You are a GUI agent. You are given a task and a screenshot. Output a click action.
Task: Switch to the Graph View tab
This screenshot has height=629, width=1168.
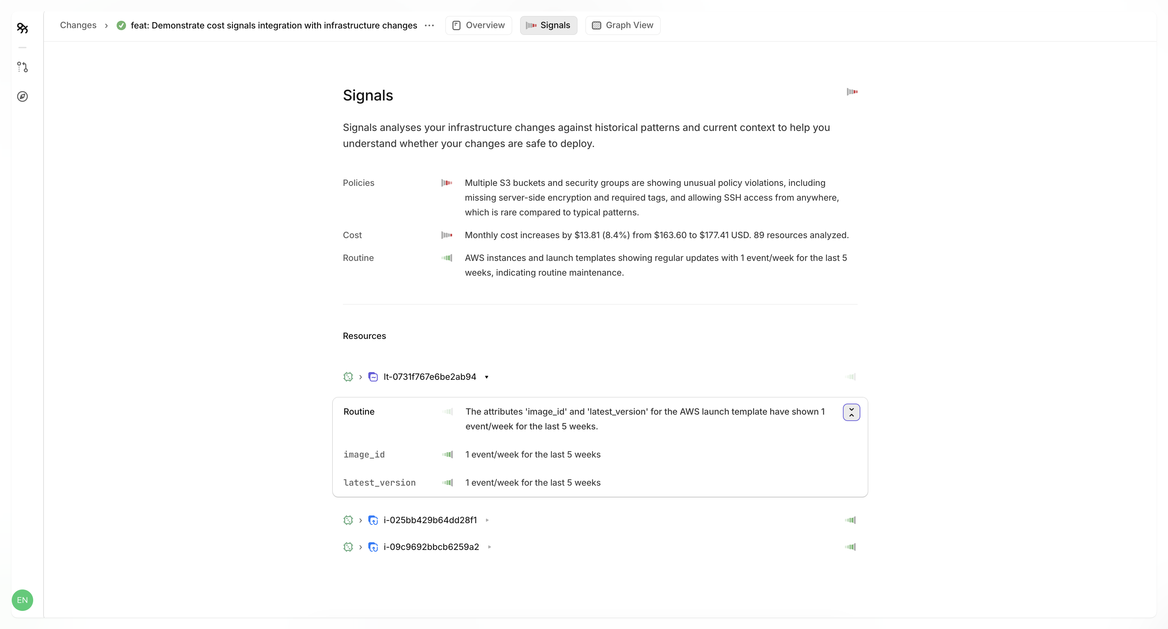point(622,25)
